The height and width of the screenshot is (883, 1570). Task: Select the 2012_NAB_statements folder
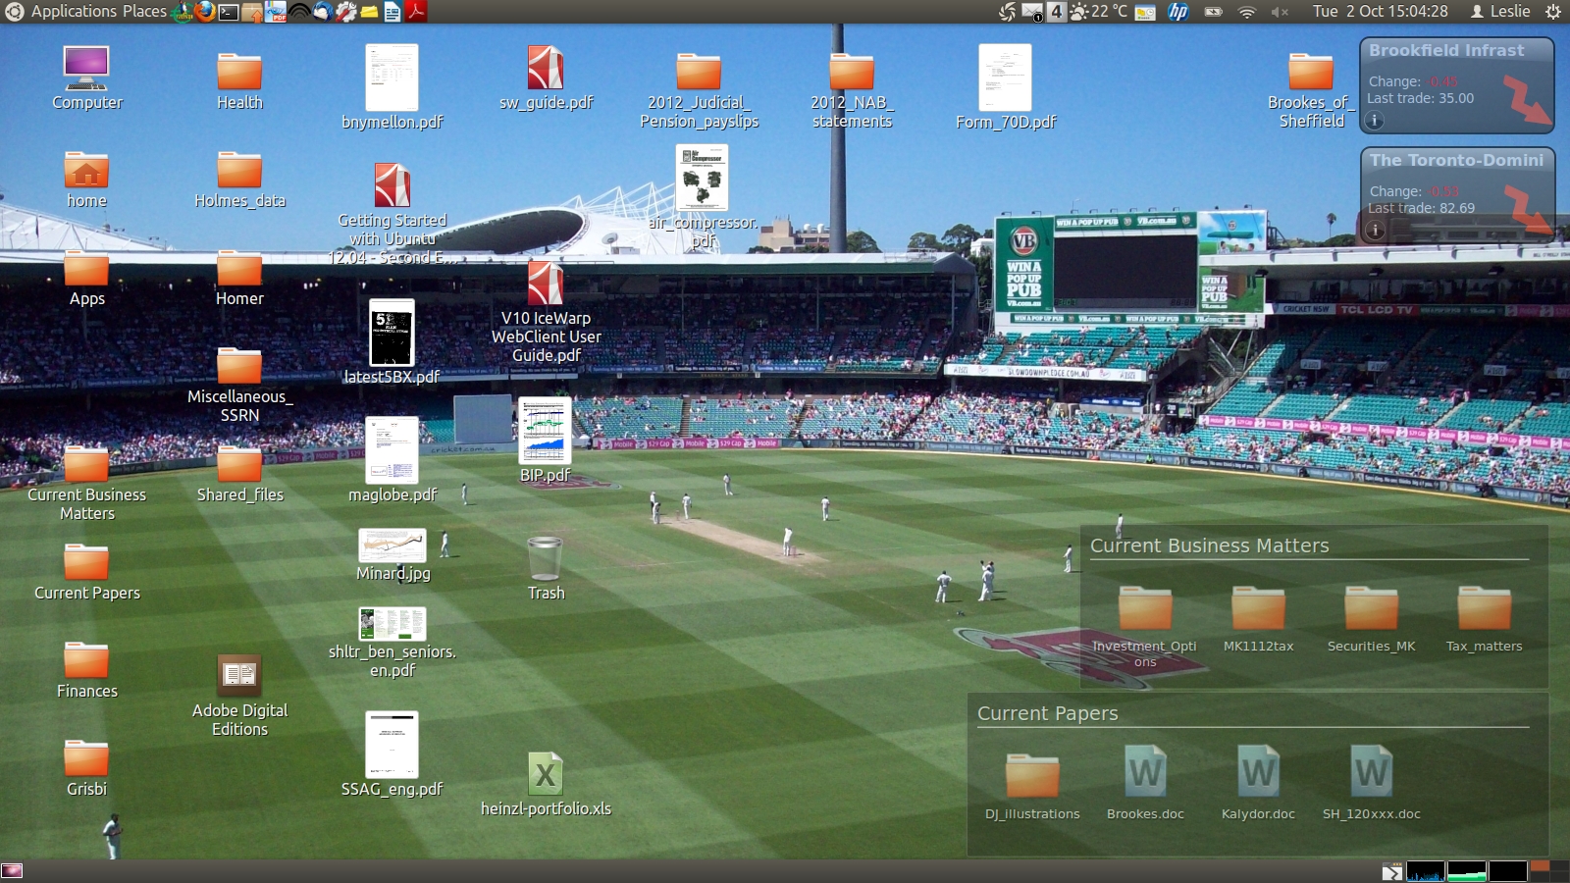[852, 91]
